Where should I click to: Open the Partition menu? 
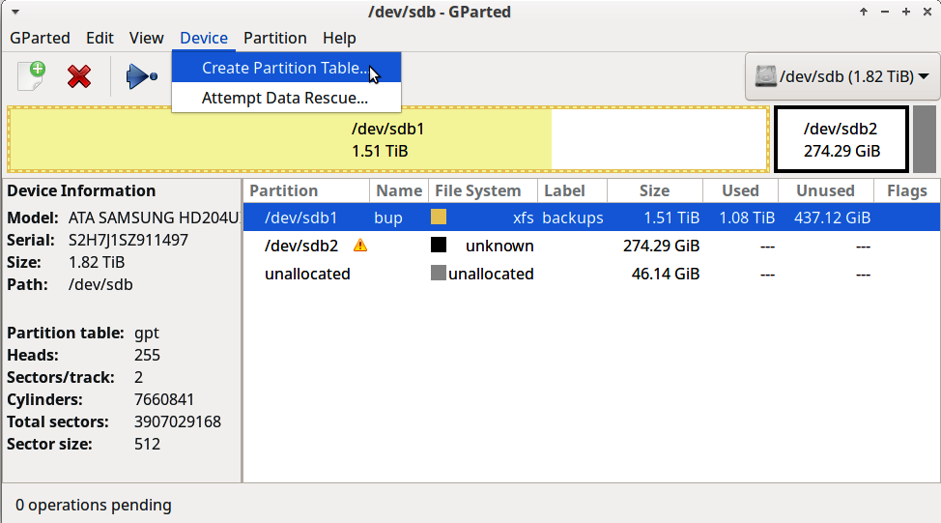tap(274, 38)
